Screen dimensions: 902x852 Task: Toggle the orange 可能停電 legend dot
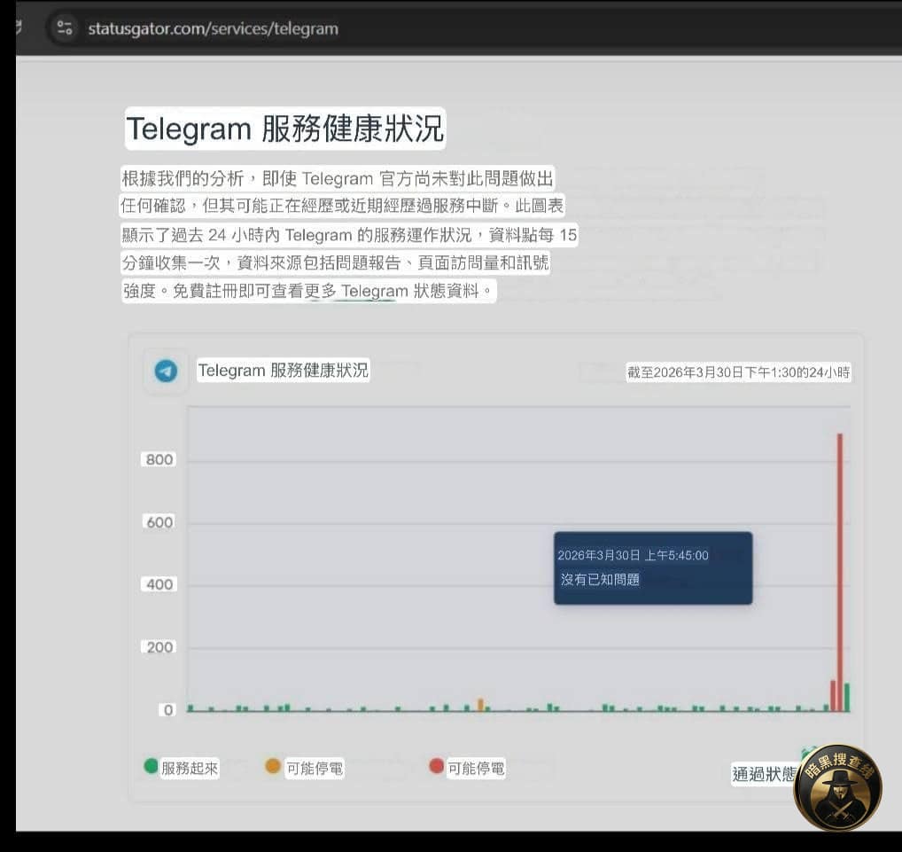point(273,766)
